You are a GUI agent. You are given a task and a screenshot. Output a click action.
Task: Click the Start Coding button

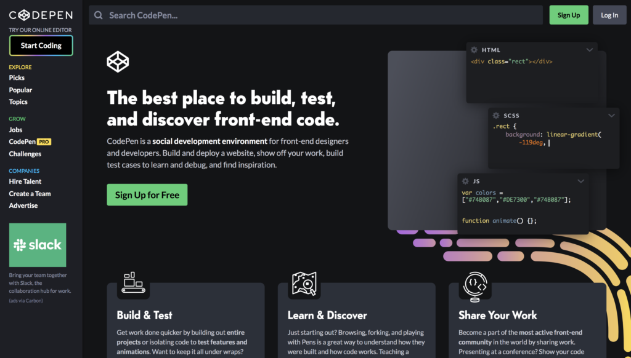click(41, 46)
